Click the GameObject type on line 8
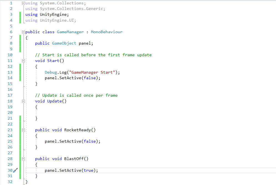The height and width of the screenshot is (185, 276). (x=64, y=43)
